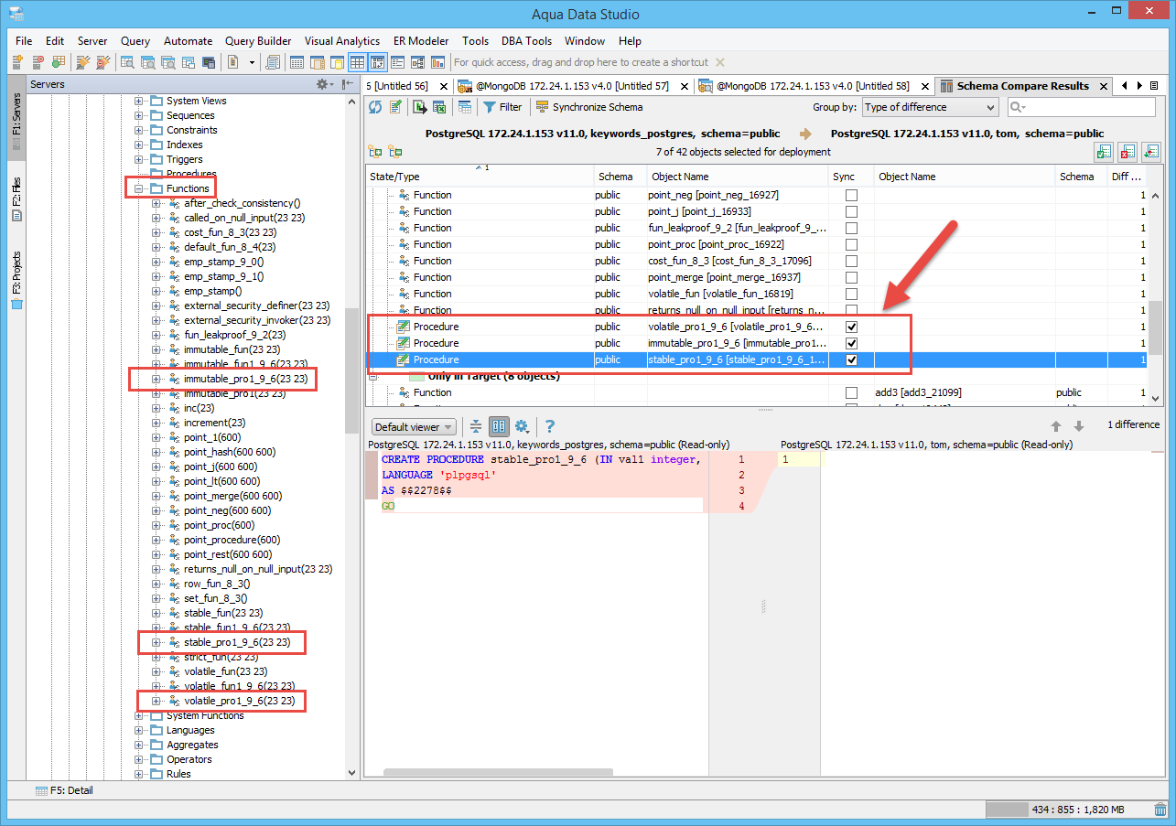The width and height of the screenshot is (1176, 826).
Task: Click the export results icon beside refresh
Action: pos(420,107)
